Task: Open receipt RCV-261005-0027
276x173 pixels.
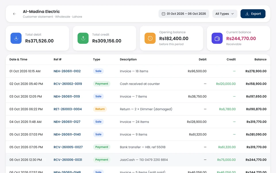Action: (x=68, y=147)
